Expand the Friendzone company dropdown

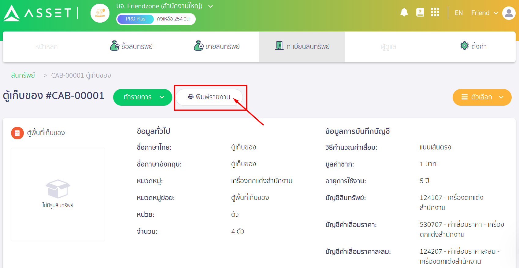pos(210,6)
